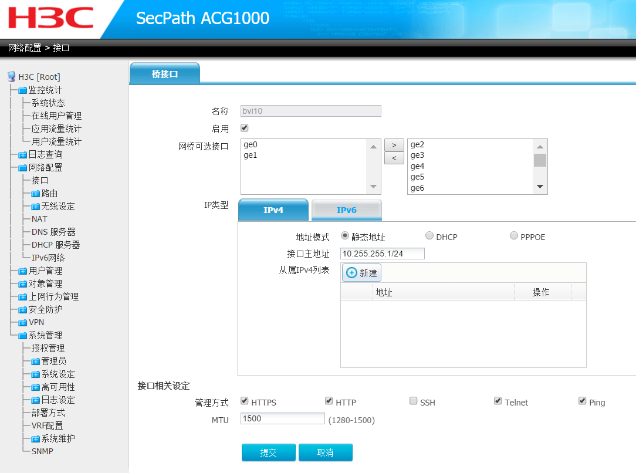Uncheck HTTP management method

[x=329, y=401]
